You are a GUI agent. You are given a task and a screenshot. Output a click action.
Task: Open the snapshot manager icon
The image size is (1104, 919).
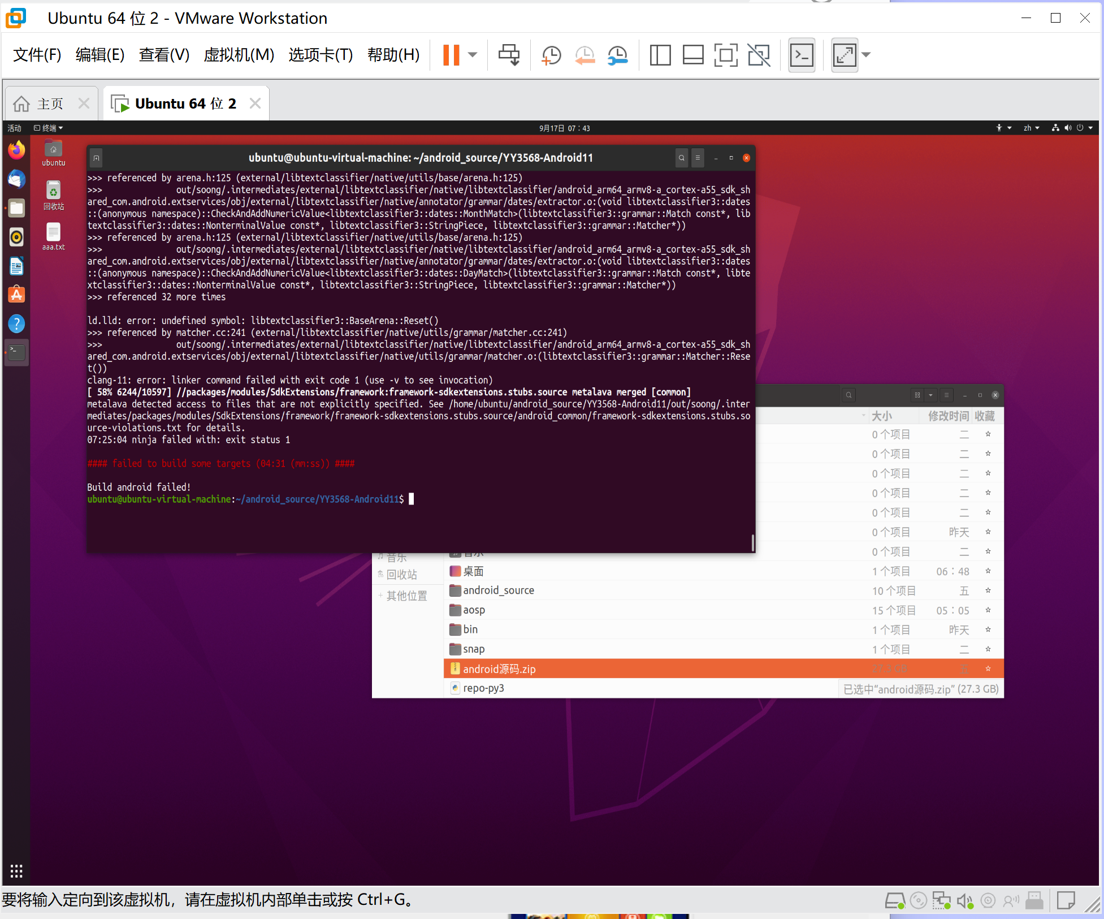(618, 55)
